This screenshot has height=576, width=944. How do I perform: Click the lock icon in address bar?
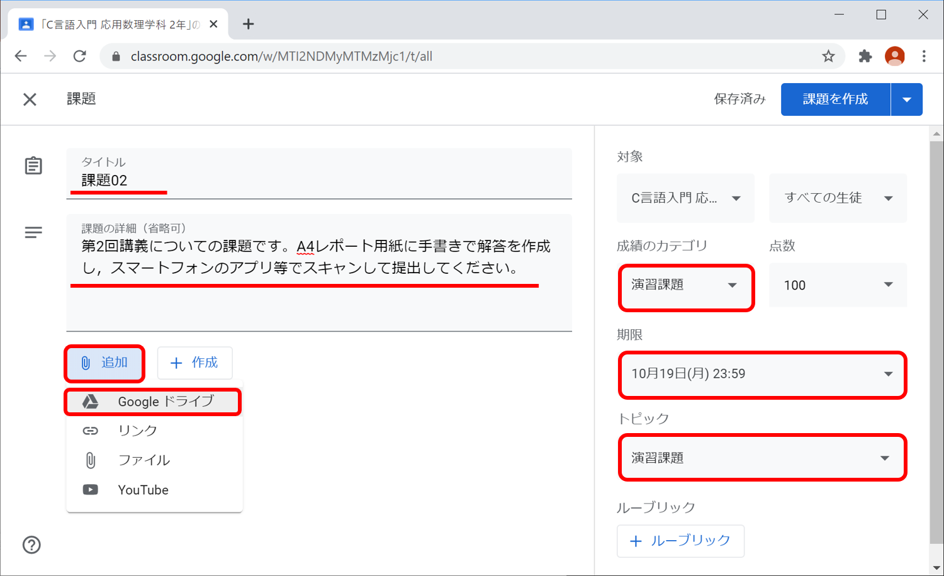coord(116,56)
